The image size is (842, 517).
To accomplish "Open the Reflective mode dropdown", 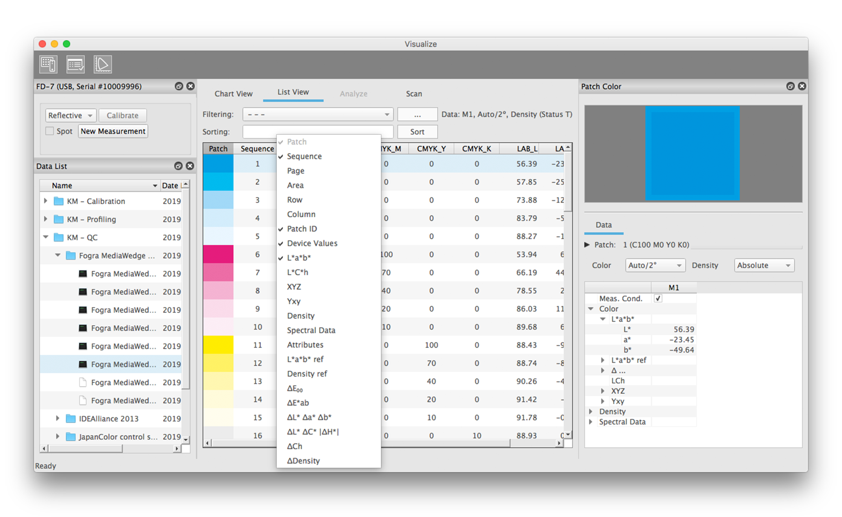I will coord(70,115).
